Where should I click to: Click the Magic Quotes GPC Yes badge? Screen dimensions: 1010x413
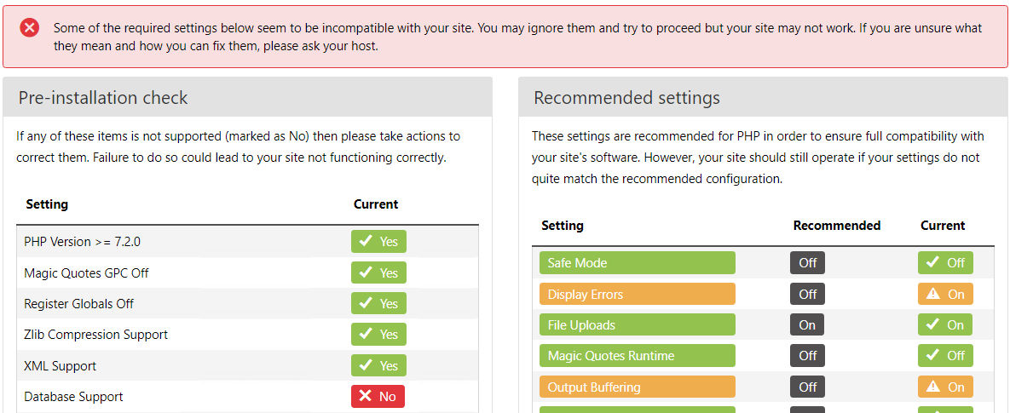378,272
